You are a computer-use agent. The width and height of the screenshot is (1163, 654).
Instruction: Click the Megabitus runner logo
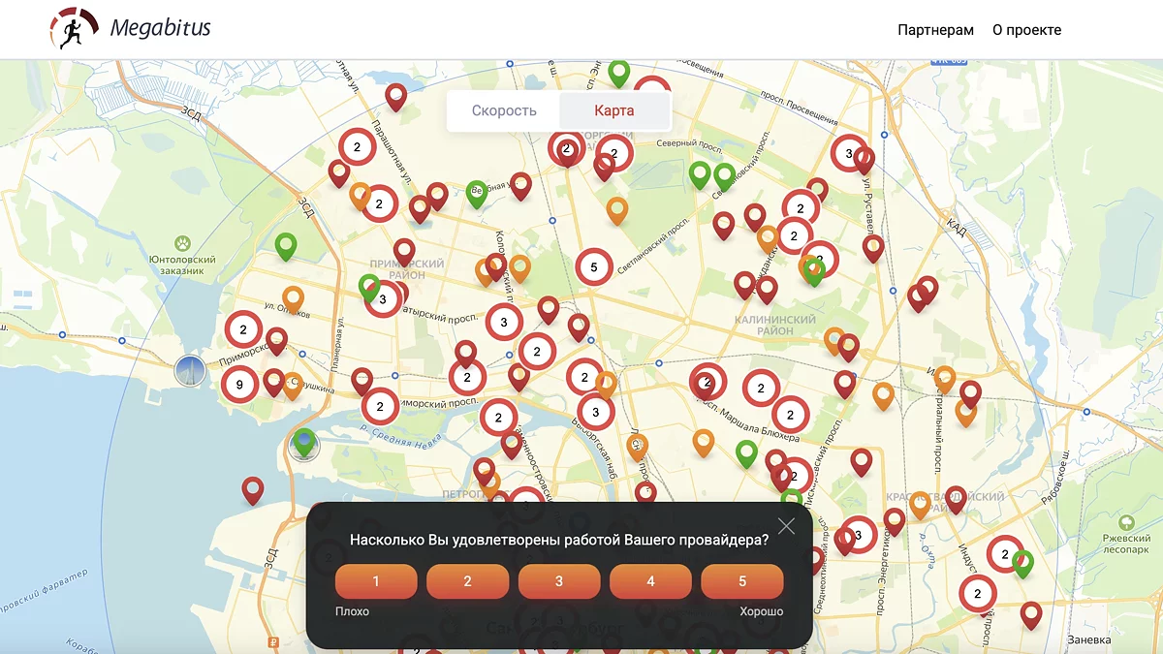pyautogui.click(x=74, y=29)
